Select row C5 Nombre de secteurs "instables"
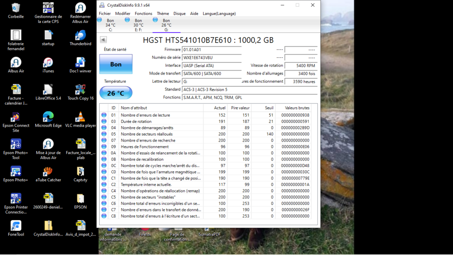Viewport: 453px width, 255px height. (206, 197)
